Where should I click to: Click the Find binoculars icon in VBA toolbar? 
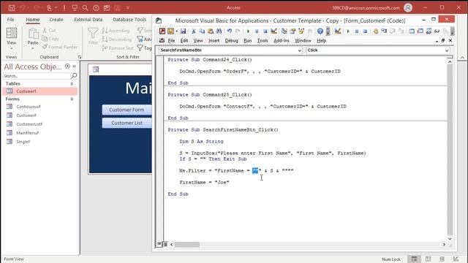tap(219, 31)
